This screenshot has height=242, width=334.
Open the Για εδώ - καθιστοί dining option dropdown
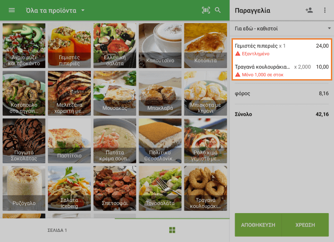pyautogui.click(x=282, y=28)
